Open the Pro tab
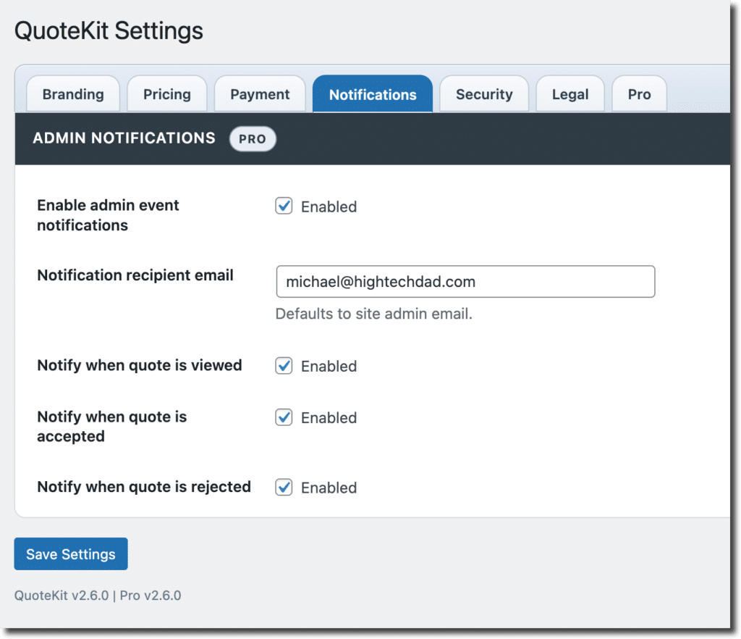 639,94
